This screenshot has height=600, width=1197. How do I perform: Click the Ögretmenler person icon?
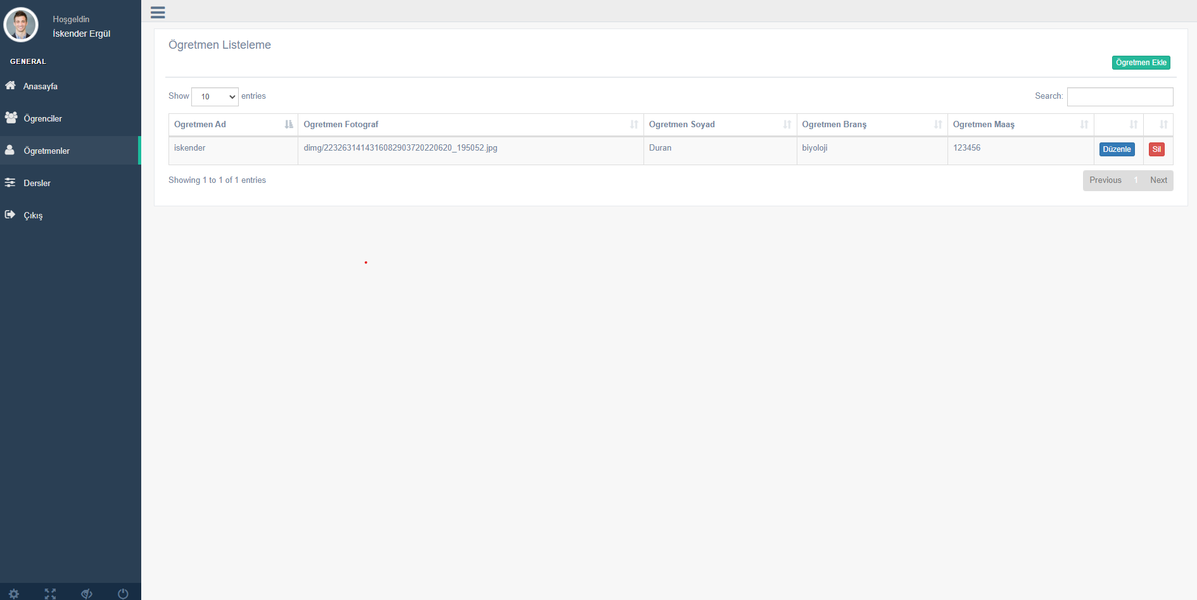(10, 150)
